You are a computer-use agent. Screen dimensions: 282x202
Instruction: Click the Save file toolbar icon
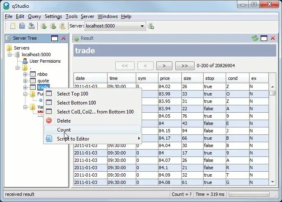click(x=22, y=26)
